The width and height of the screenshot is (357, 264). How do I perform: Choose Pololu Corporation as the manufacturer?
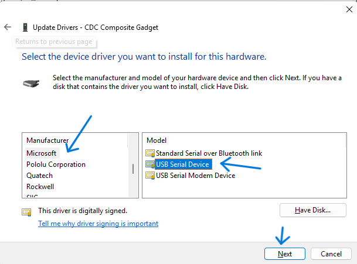tap(56, 164)
